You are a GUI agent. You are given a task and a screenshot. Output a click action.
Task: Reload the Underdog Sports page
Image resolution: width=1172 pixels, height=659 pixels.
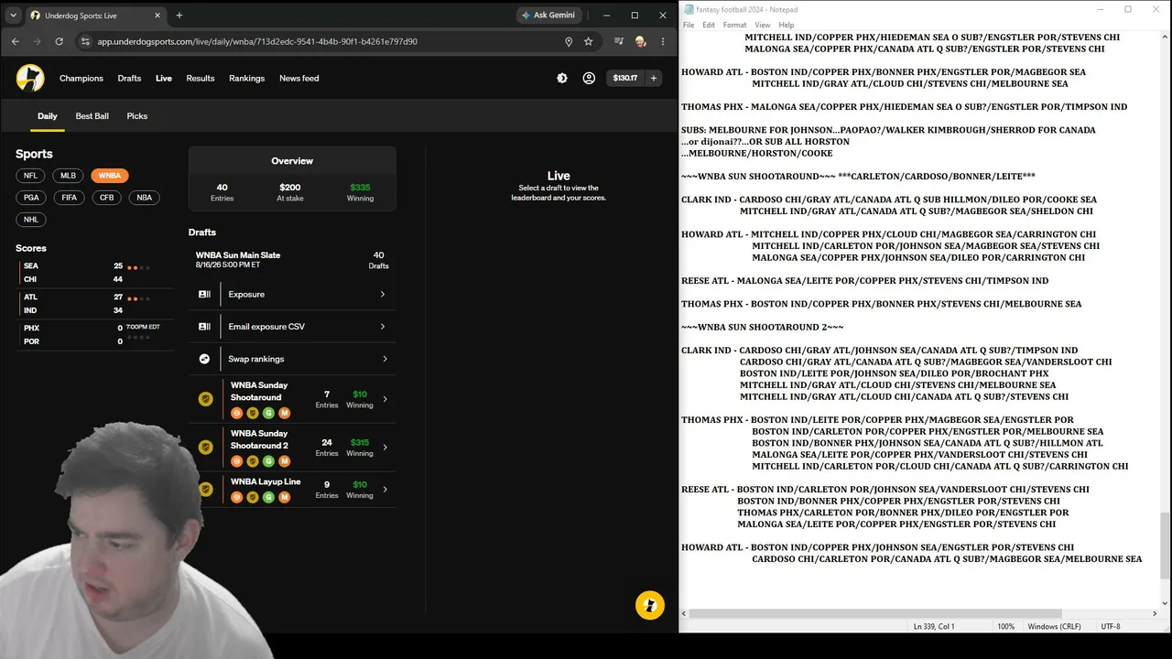[x=60, y=41]
